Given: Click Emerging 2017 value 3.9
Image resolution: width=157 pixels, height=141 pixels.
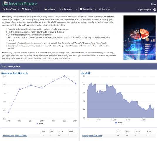Looking at the screenshot, I should coord(118,136).
